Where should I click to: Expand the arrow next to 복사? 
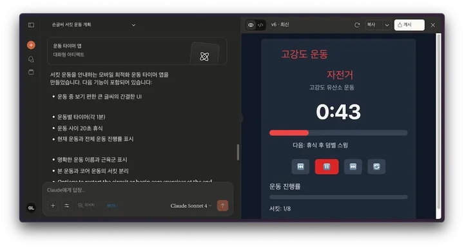click(387, 25)
